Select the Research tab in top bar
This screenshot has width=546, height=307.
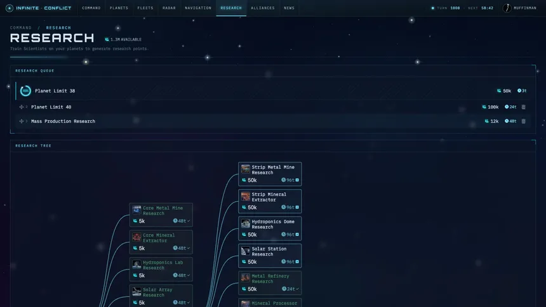[231, 8]
